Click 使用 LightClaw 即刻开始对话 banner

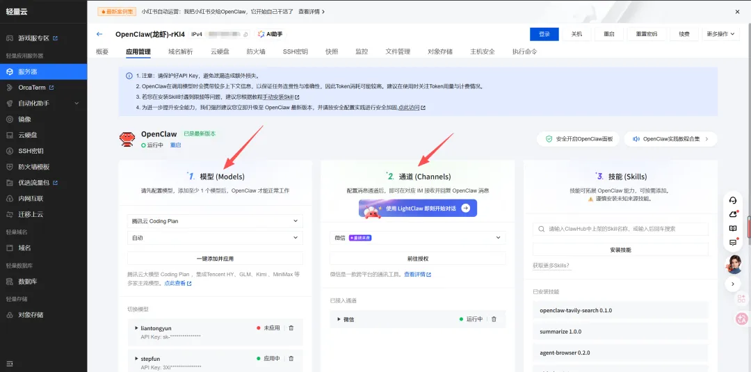[x=418, y=209]
